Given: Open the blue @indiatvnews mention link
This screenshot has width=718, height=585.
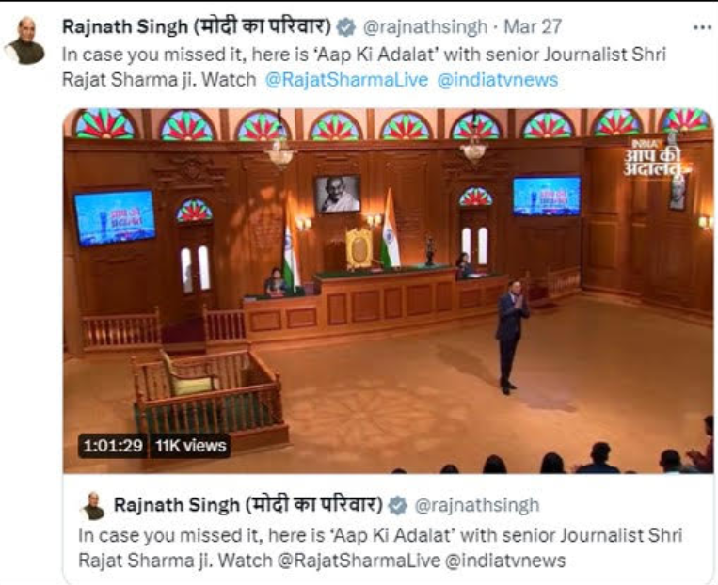Looking at the screenshot, I should pos(498,80).
